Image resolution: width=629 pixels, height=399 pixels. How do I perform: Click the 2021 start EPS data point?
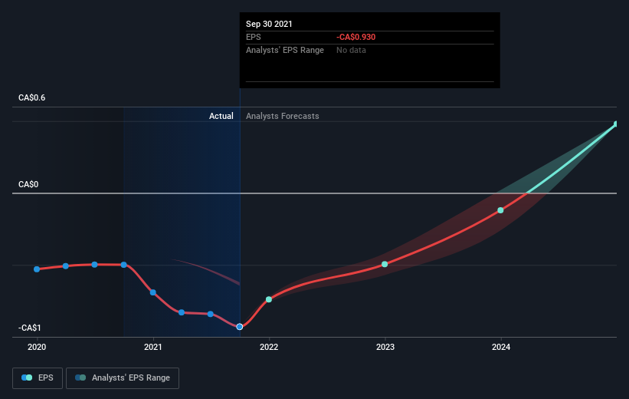[152, 292]
